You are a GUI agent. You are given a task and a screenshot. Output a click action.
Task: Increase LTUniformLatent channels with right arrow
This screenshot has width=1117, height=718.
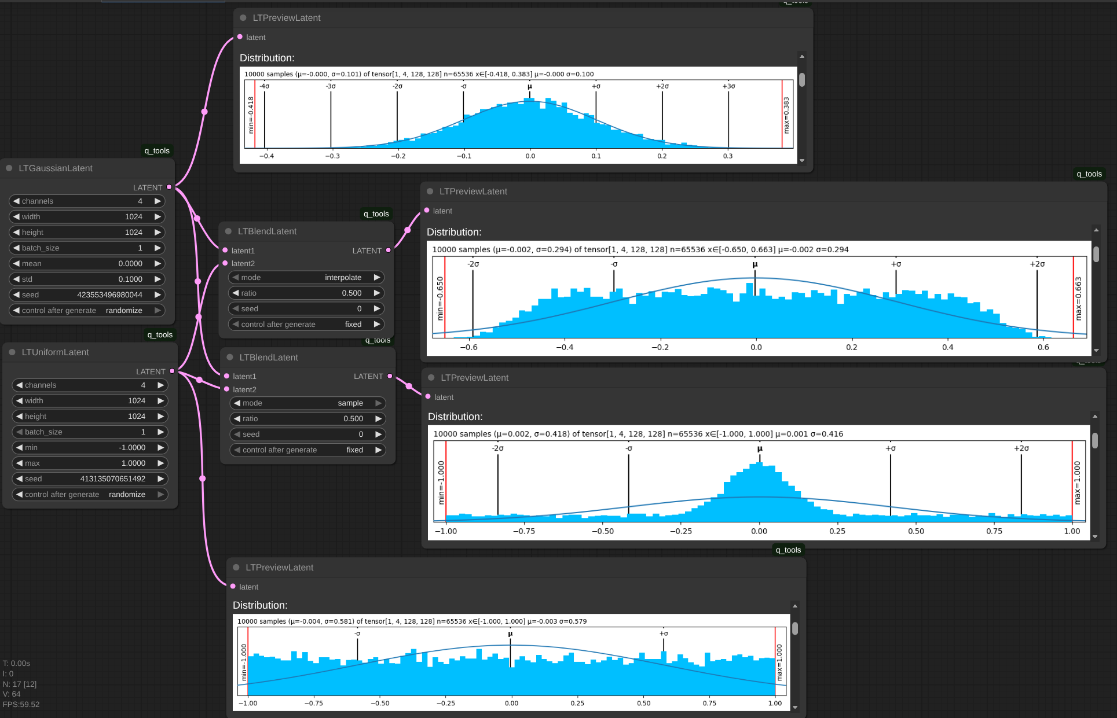point(160,385)
